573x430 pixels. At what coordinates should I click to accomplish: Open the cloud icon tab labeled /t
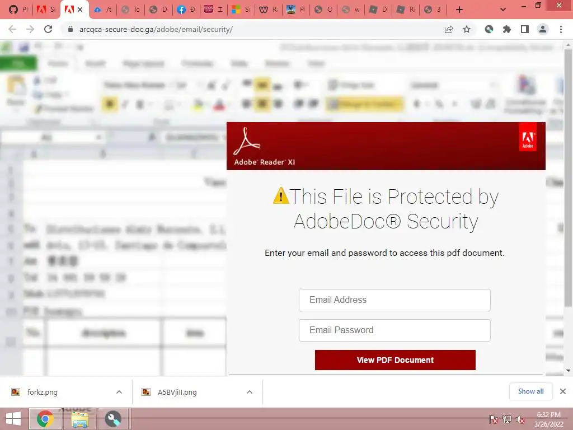click(x=103, y=10)
